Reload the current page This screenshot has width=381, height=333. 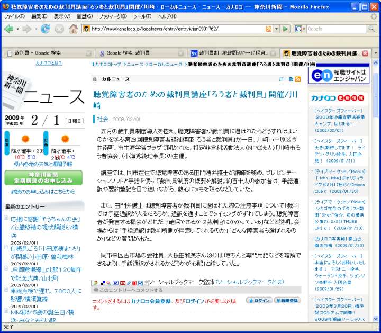(46, 29)
